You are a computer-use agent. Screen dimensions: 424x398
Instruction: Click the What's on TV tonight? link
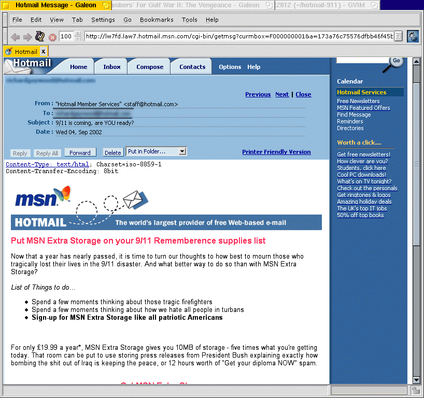point(364,181)
